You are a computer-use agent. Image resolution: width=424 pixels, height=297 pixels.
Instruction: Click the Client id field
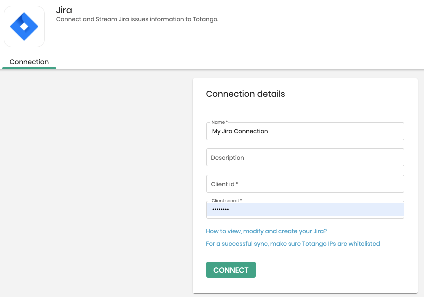(305, 184)
